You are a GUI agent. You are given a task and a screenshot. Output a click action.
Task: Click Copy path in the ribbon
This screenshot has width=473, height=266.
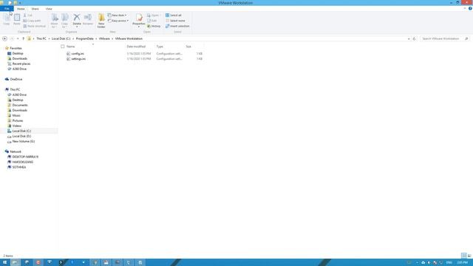[32, 21]
